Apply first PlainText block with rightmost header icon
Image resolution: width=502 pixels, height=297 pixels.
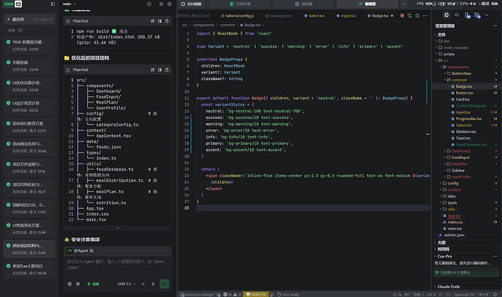(167, 21)
